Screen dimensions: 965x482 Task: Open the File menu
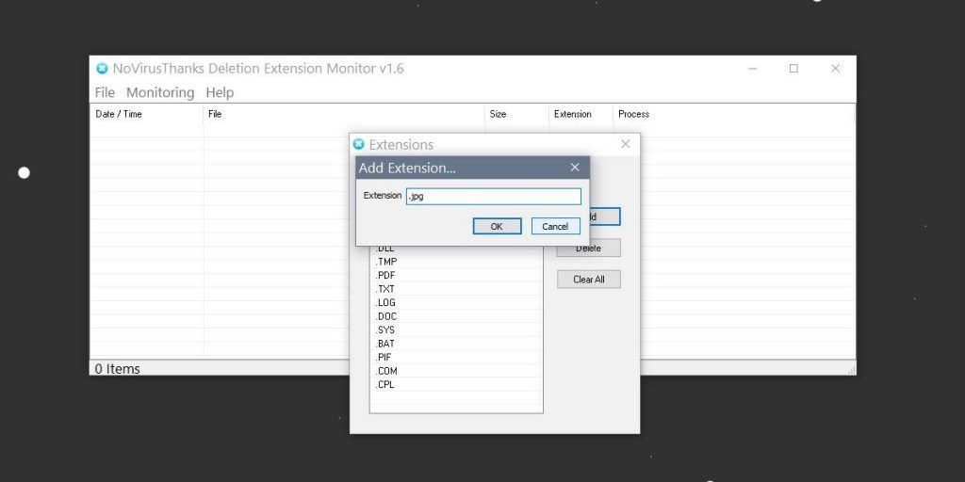105,92
